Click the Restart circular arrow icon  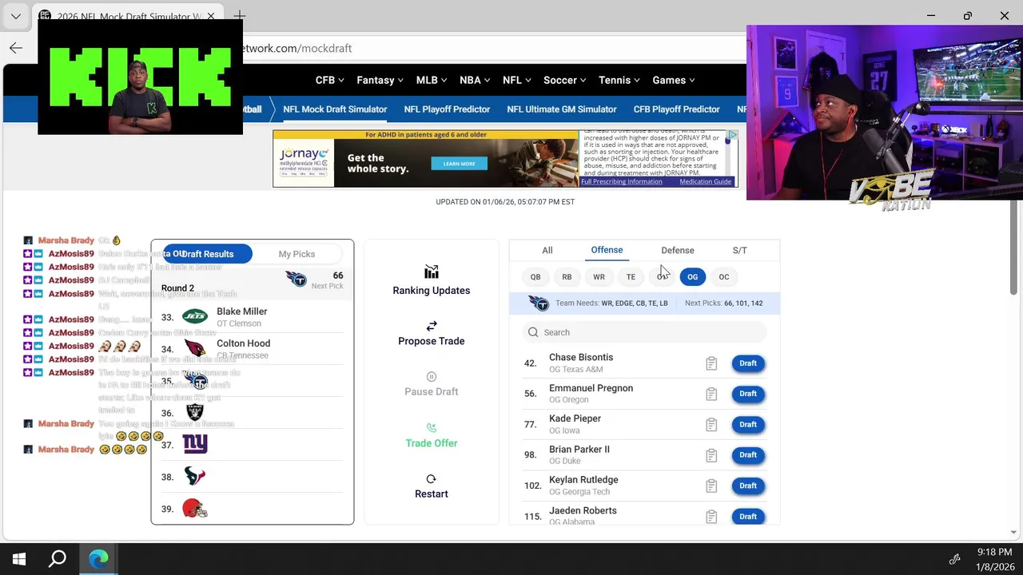pos(432,478)
